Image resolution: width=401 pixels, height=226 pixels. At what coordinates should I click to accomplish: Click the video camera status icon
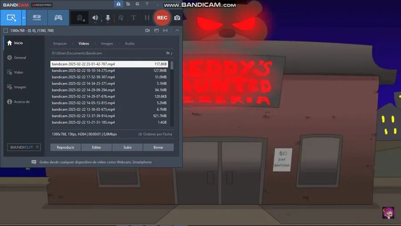click(x=147, y=30)
